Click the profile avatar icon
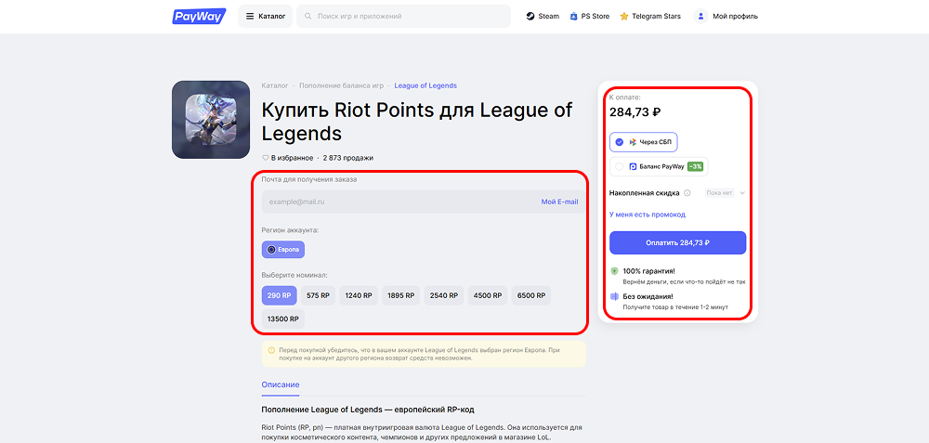 tap(700, 17)
